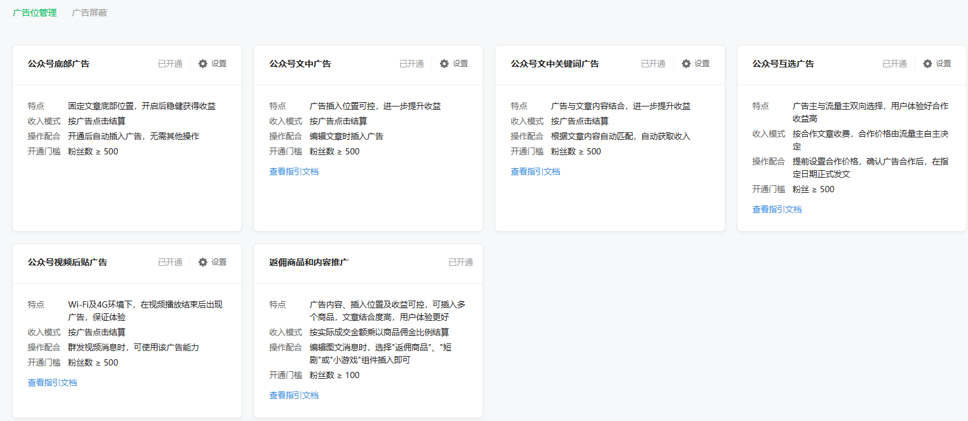Click the 公众号互选广告 card title
Image resolution: width=968 pixels, height=421 pixels.
pos(783,64)
